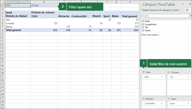Click the Căutare field search box
This screenshot has height=109, width=192.
(x=165, y=16)
